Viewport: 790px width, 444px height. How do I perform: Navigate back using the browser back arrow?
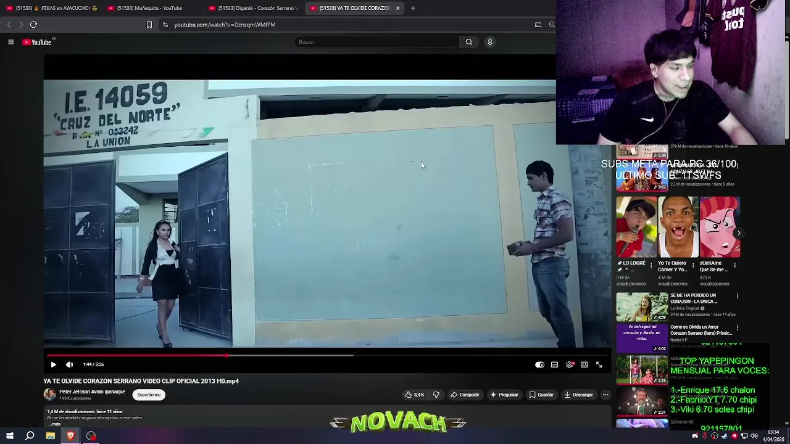9,25
